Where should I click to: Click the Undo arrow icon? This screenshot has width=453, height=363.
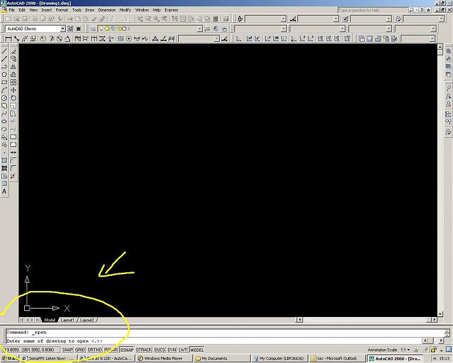pyautogui.click(x=114, y=19)
